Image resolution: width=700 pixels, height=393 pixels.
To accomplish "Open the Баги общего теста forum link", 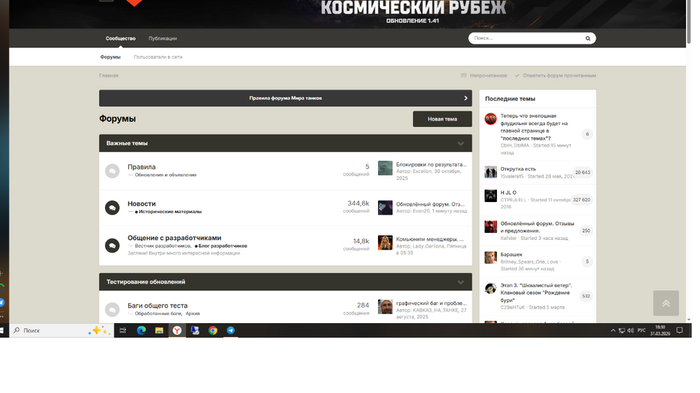I will [157, 306].
